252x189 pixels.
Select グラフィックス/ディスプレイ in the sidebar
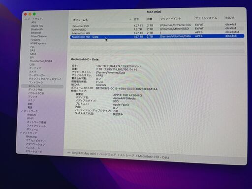coord(45,79)
